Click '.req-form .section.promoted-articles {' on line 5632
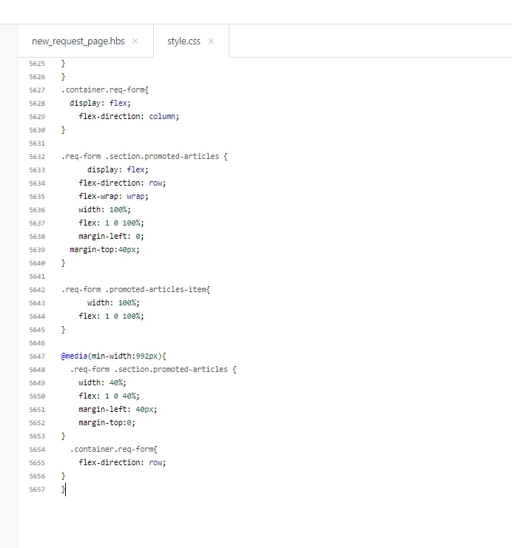This screenshot has width=512, height=548. [144, 156]
